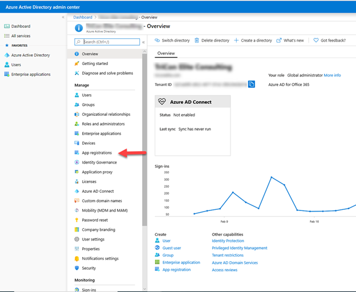Open Notifications settings bell entry
Image resolution: width=356 pixels, height=292 pixels.
[x=100, y=259]
